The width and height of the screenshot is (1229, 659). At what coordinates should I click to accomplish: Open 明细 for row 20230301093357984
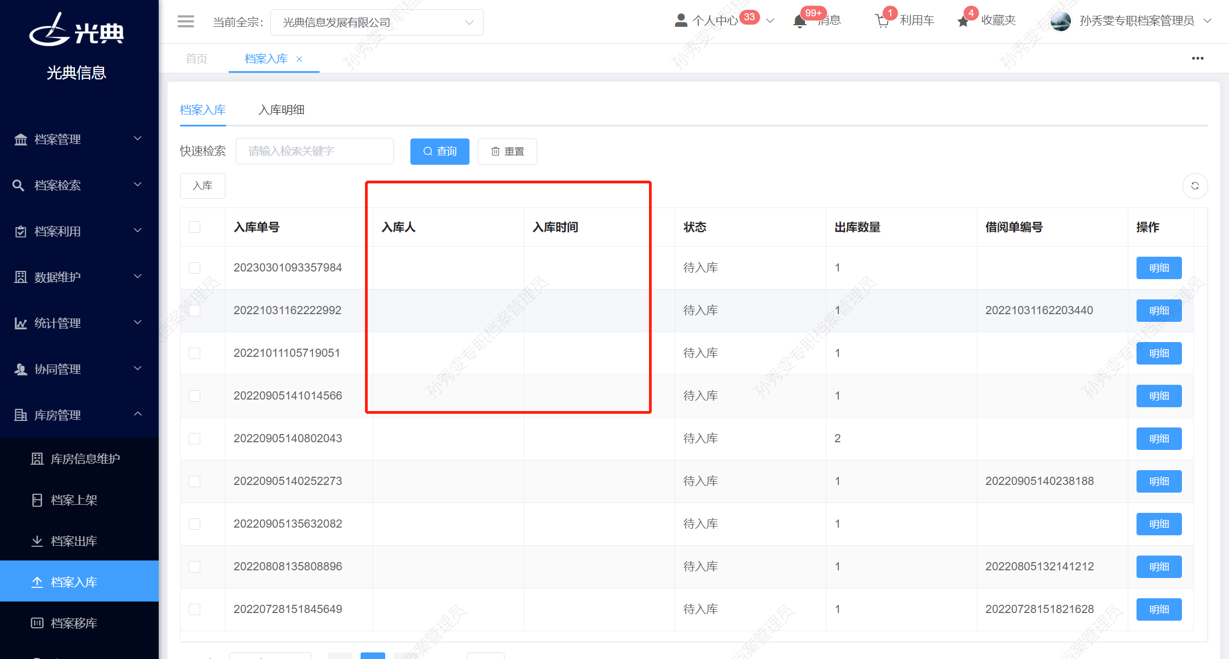coord(1159,268)
